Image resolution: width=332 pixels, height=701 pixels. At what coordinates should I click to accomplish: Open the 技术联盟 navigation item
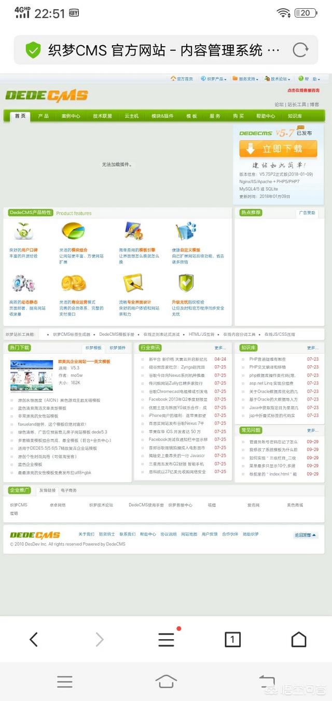click(103, 116)
